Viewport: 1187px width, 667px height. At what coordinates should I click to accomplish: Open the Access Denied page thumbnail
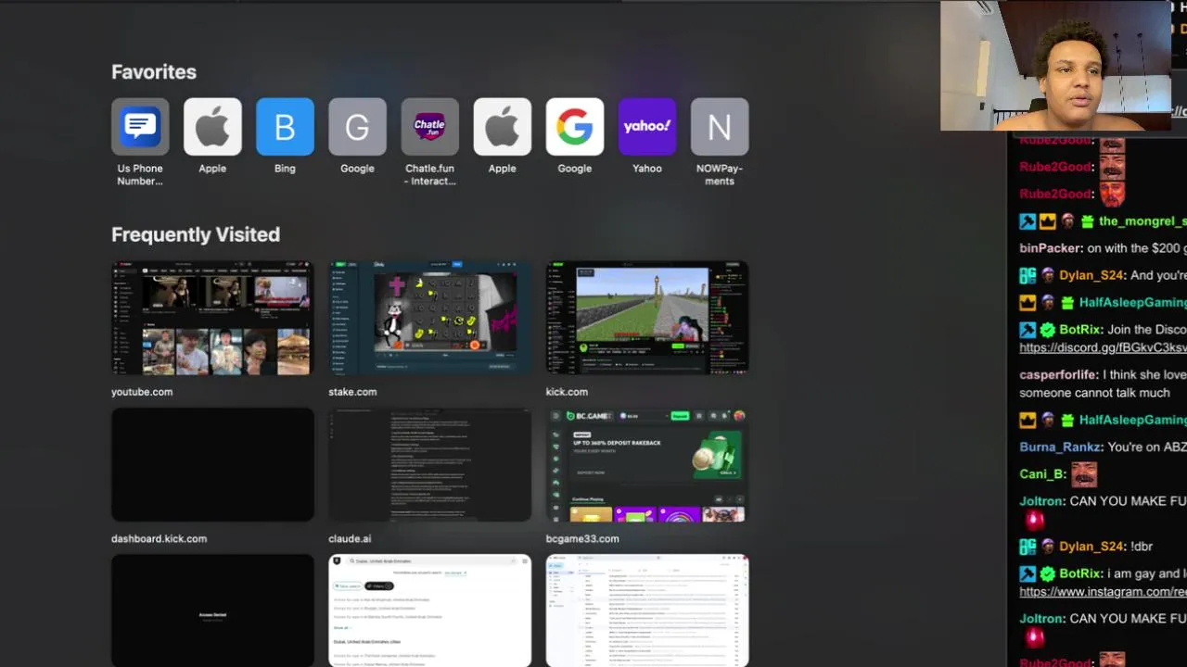coord(212,610)
